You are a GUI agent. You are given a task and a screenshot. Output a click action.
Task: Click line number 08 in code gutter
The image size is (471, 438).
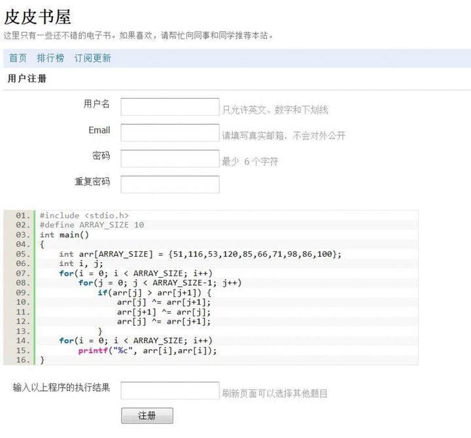point(23,283)
